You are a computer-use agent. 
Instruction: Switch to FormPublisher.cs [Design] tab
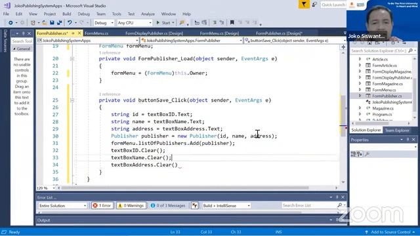[279, 33]
